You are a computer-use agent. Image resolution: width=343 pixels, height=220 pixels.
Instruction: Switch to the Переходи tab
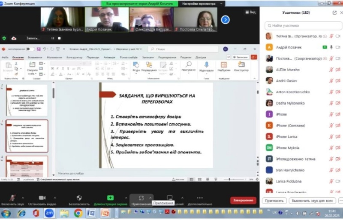coord(93,58)
